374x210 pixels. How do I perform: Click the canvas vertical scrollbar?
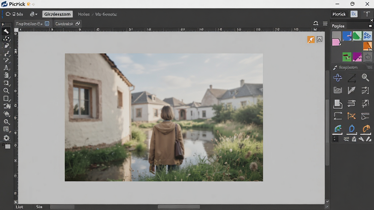[327, 132]
